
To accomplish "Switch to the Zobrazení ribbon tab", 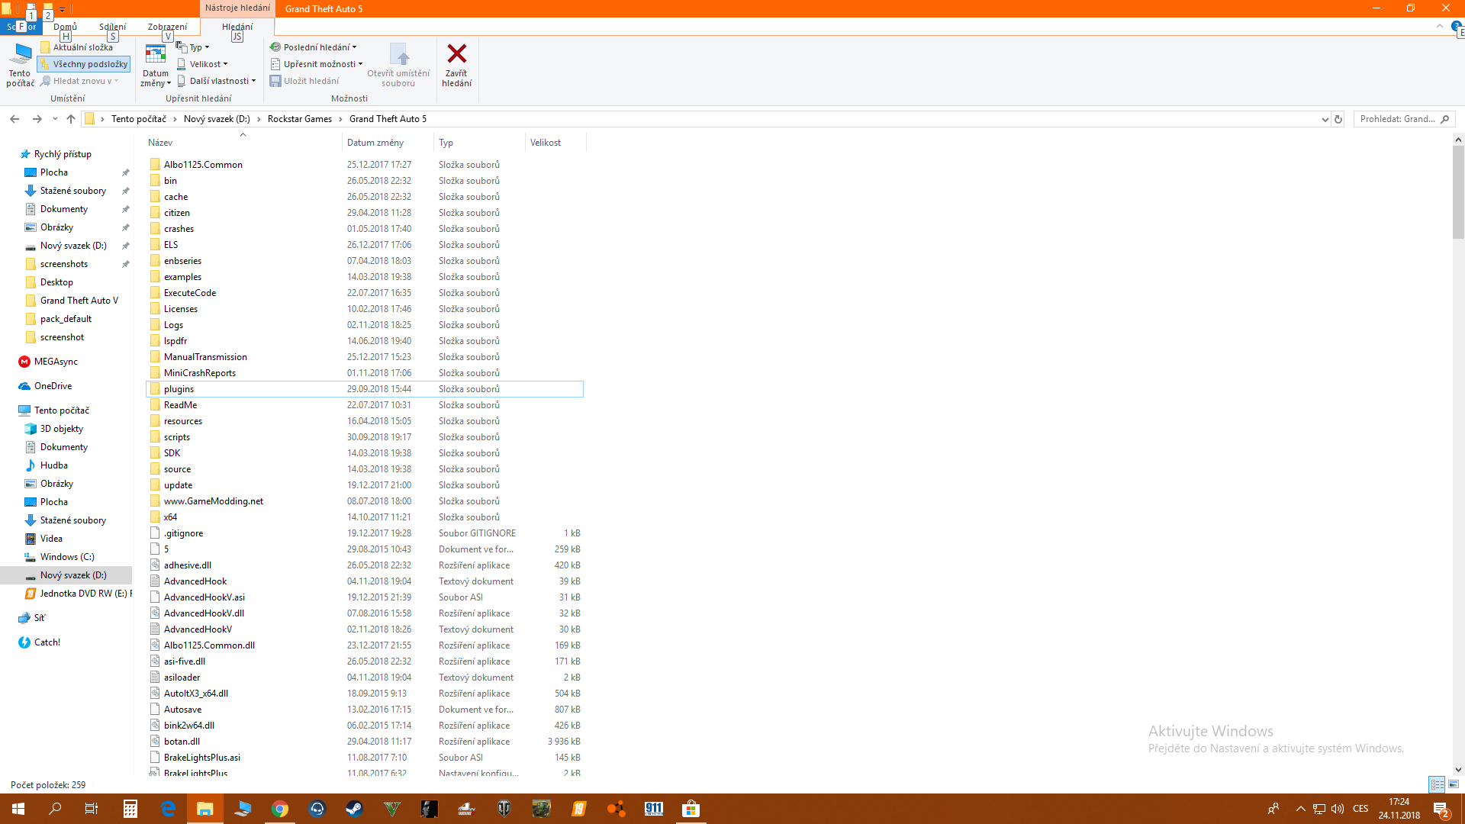I will point(167,27).
